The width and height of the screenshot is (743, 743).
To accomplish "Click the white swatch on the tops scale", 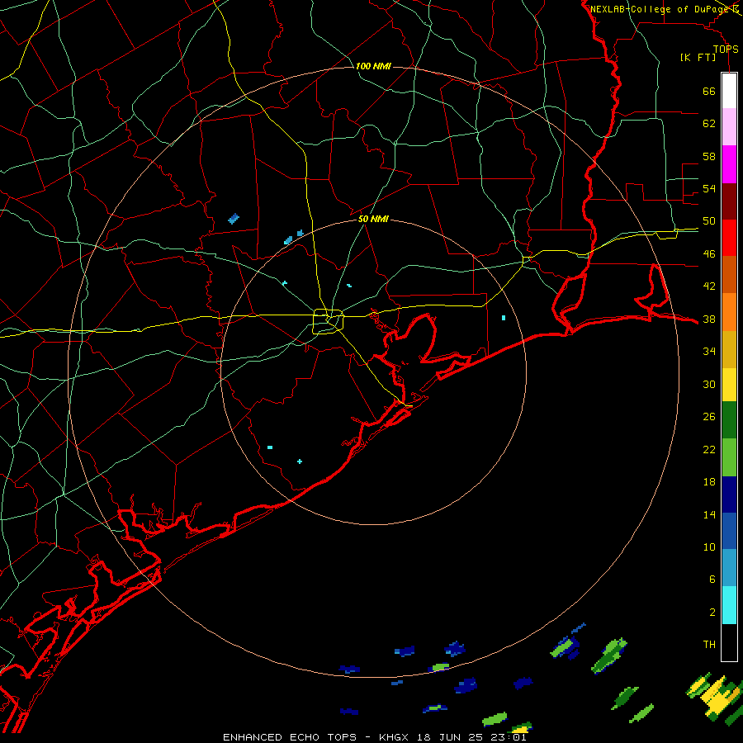I will [729, 91].
